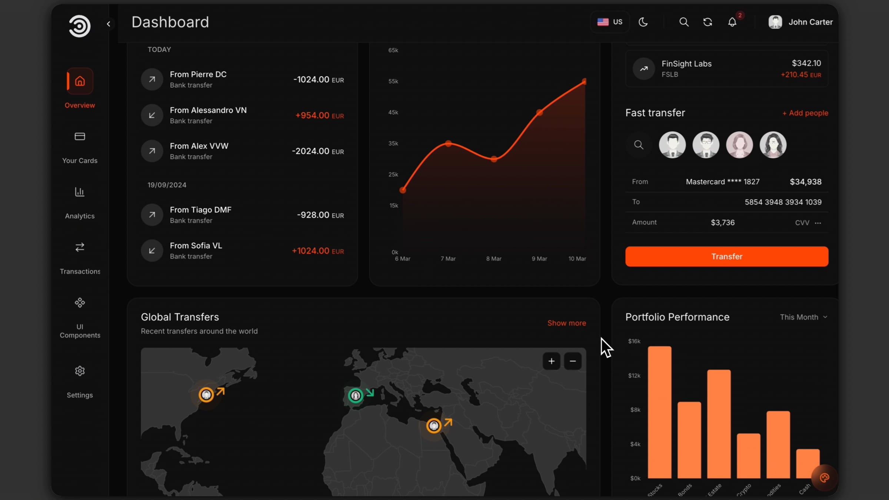Go to the Analytics section
This screenshot has width=889, height=500.
(80, 203)
